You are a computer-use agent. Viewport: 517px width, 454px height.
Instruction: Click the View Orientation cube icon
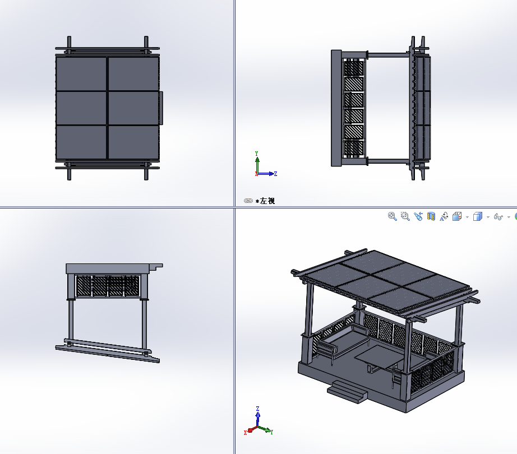click(457, 216)
